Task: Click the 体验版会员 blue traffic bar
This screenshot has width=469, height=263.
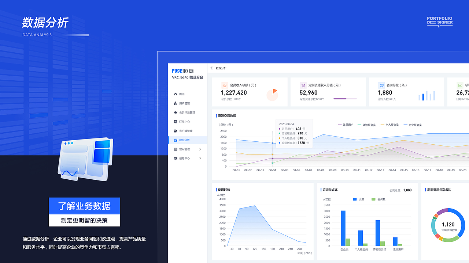Action: [x=378, y=233]
